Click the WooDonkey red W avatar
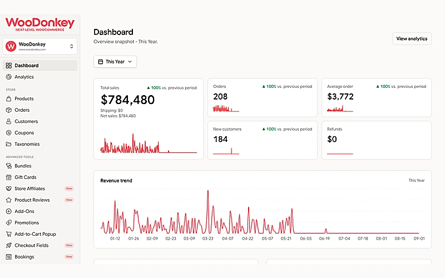 [x=11, y=46]
